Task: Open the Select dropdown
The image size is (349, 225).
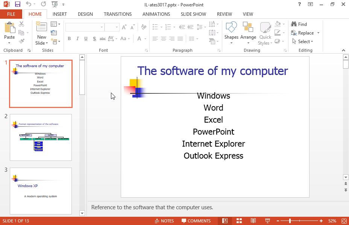Action: (302, 42)
